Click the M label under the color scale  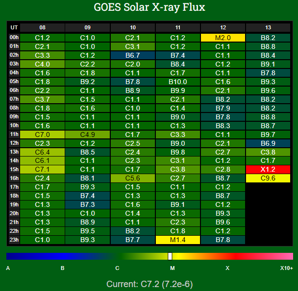click(x=173, y=268)
